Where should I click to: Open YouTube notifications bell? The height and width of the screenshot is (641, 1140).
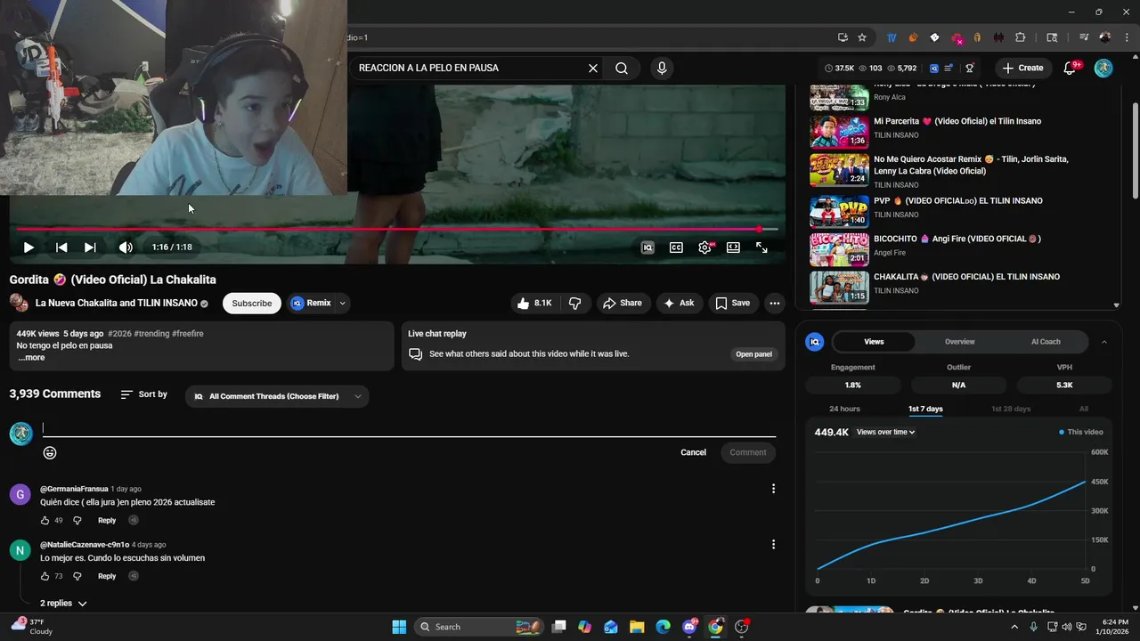coord(1071,68)
